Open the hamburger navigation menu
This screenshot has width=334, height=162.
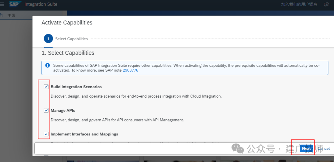(x=2, y=4)
